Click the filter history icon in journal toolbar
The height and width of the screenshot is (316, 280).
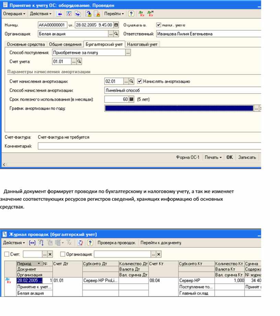click(x=59, y=243)
